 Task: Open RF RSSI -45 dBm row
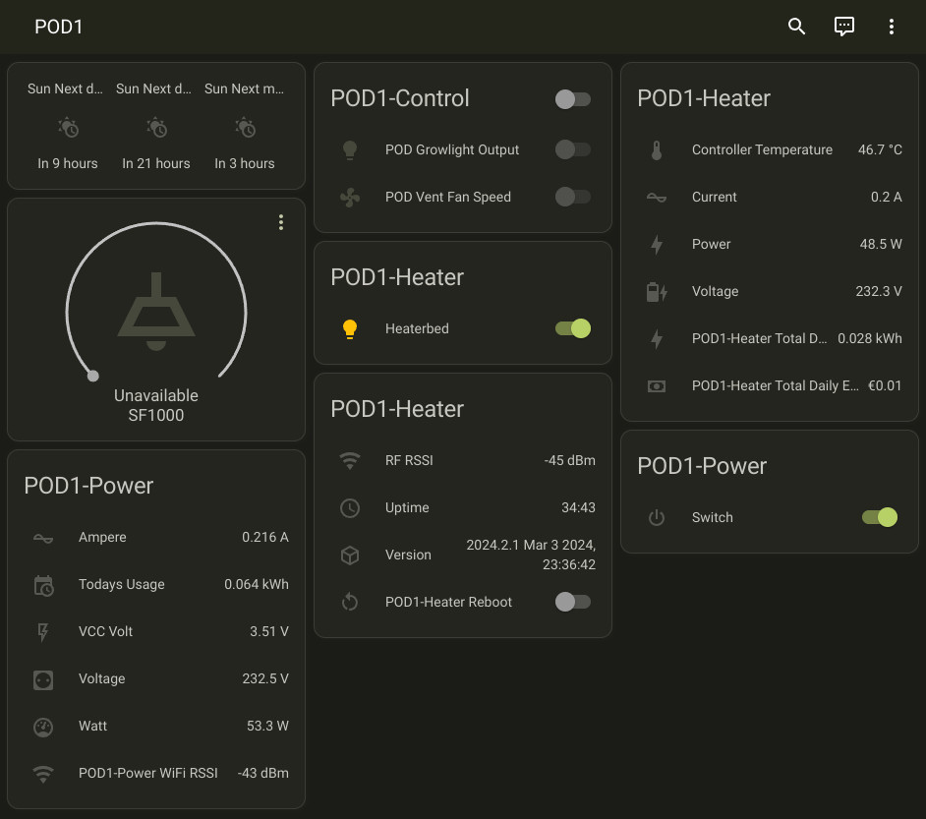tap(463, 460)
